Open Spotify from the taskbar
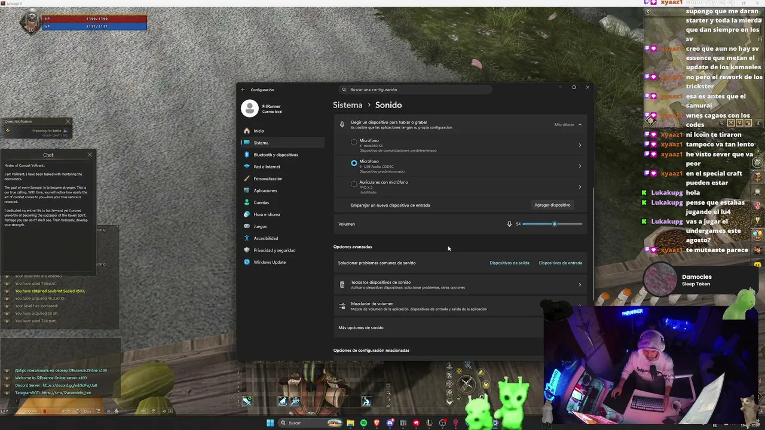765x430 pixels. click(363, 423)
